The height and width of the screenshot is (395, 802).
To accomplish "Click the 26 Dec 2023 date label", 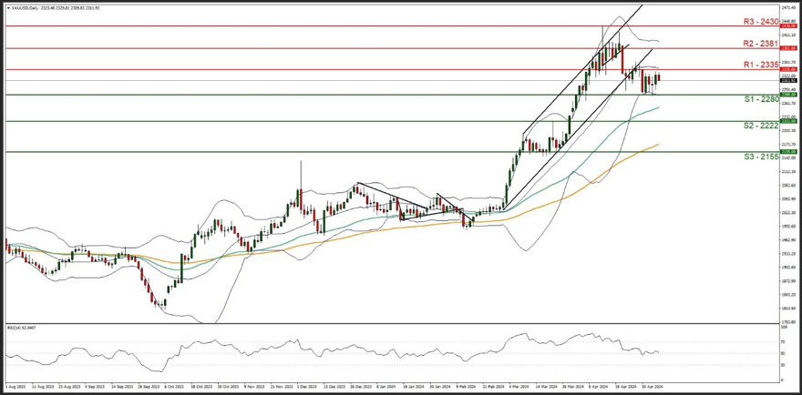I will 361,387.
